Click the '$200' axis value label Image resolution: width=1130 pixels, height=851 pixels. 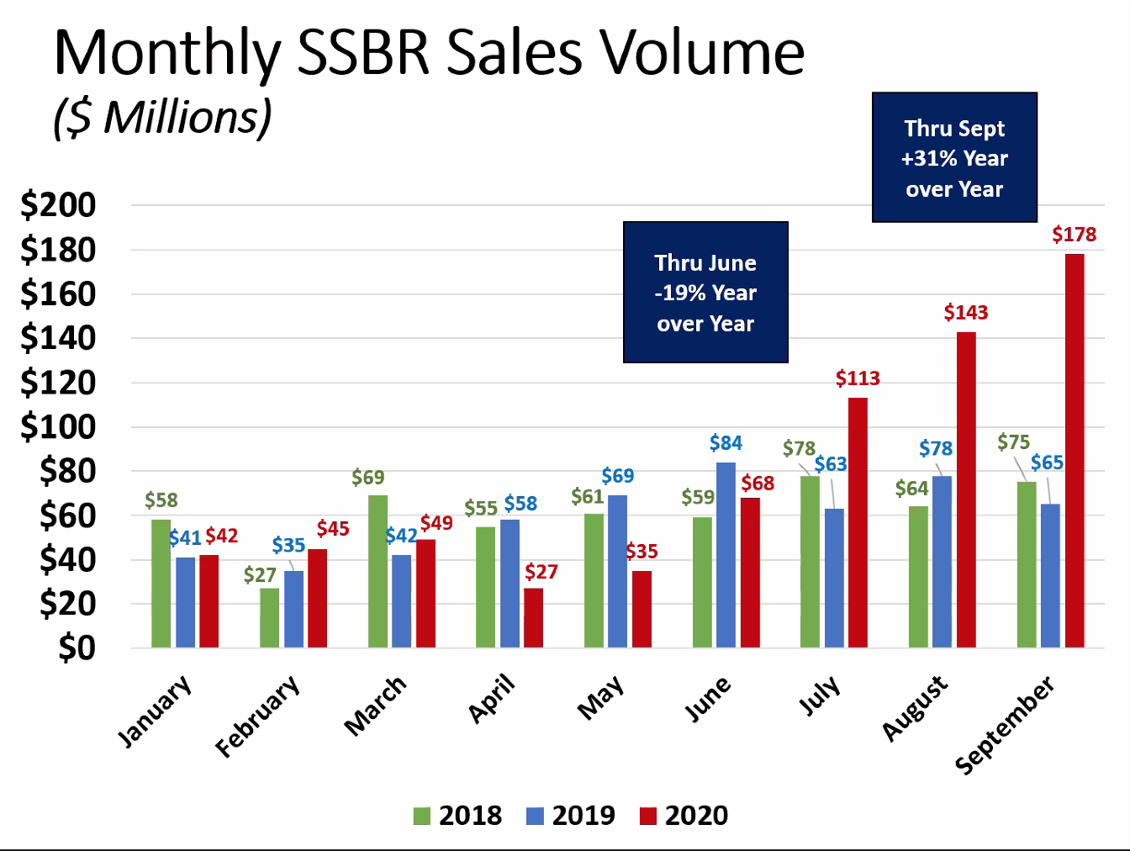click(x=60, y=204)
